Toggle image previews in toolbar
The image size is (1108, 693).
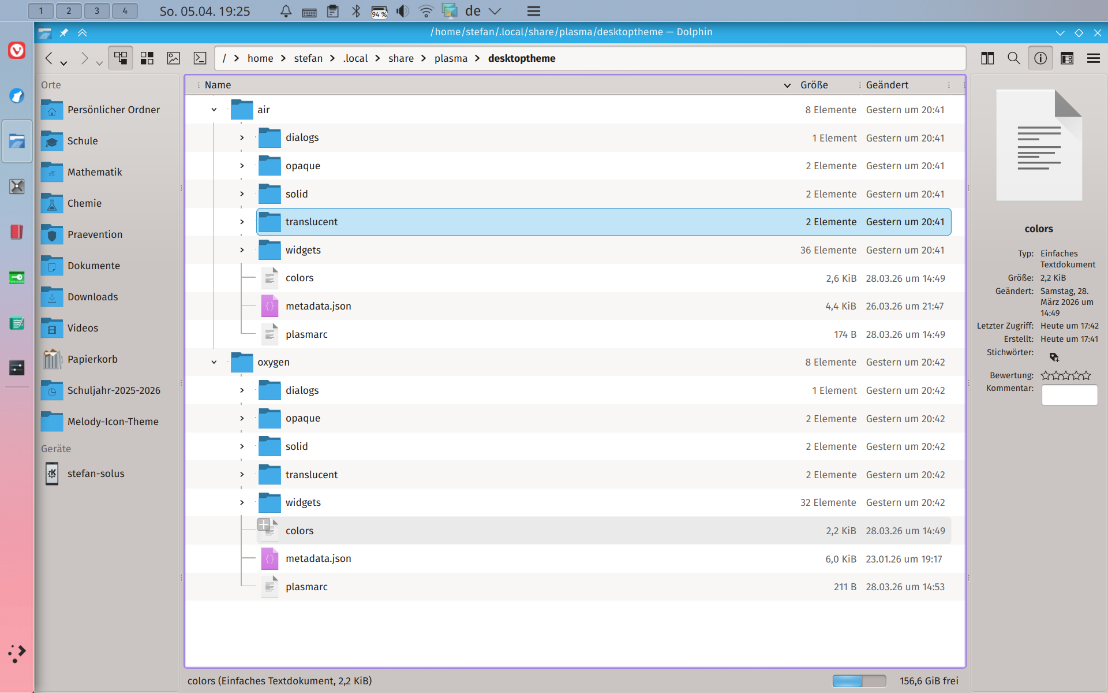tap(173, 58)
